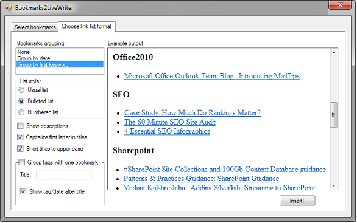Select Group by date grouping option
This screenshot has width=357, height=223.
(60, 58)
